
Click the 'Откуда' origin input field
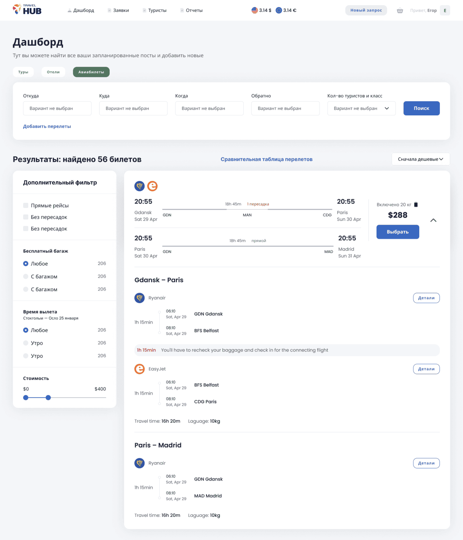click(x=57, y=108)
